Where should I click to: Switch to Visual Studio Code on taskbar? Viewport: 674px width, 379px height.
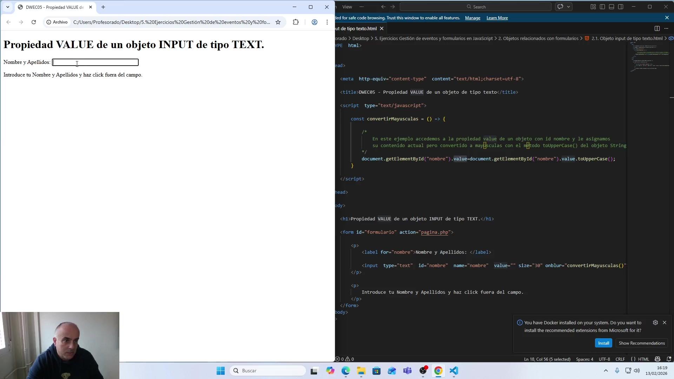(454, 371)
